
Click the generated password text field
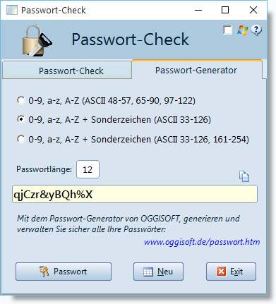(135, 194)
